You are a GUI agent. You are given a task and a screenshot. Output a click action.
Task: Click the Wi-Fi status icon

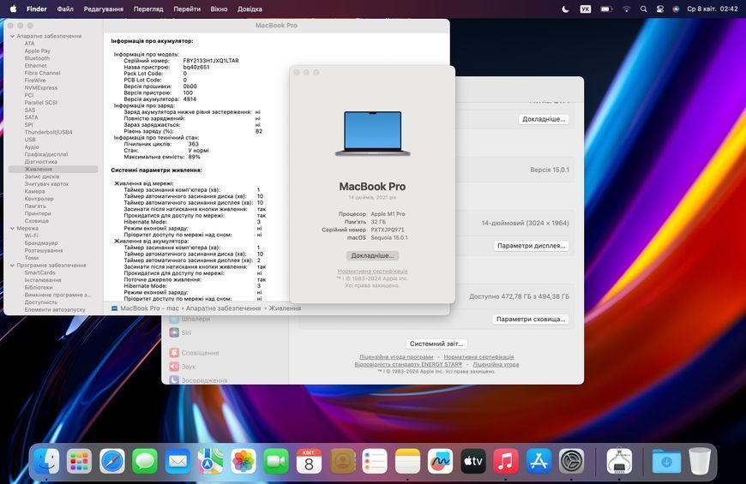[x=627, y=9]
